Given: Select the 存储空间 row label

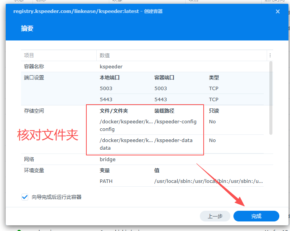Looking at the screenshot, I should click(x=34, y=111).
